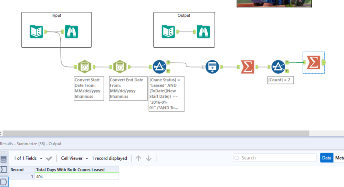Click in the results Search field
The height and width of the screenshot is (187, 344).
[x=275, y=158]
